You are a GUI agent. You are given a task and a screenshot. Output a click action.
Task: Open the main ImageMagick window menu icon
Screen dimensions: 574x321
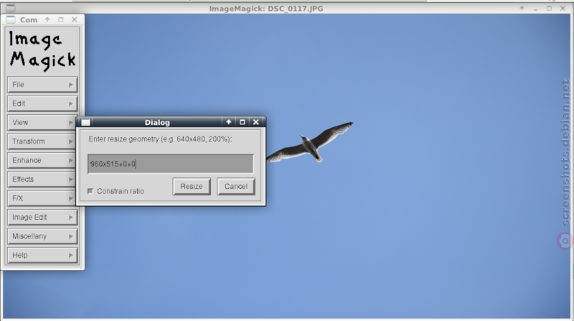click(11, 8)
